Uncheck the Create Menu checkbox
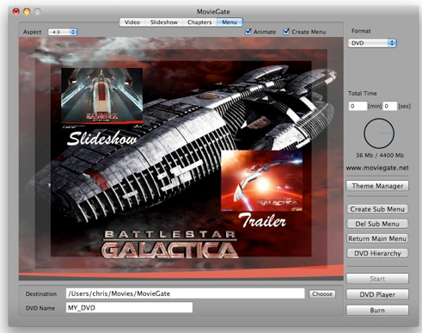 pyautogui.click(x=286, y=32)
